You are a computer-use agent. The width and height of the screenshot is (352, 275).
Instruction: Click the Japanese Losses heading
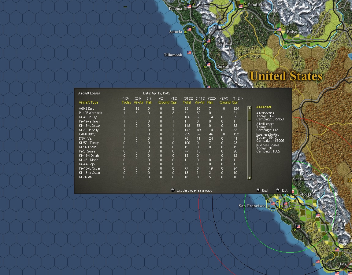pyautogui.click(x=268, y=145)
